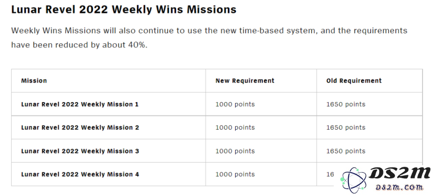Click the DS2M atom logo icon
Viewport: 438px width, 195px height.
tap(353, 179)
